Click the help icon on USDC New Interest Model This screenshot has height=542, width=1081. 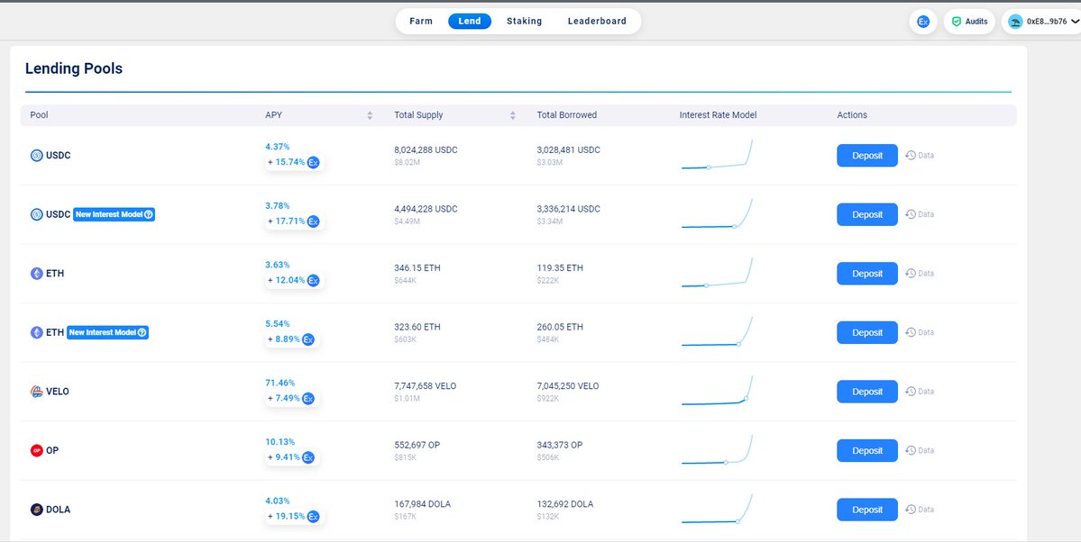pos(149,215)
